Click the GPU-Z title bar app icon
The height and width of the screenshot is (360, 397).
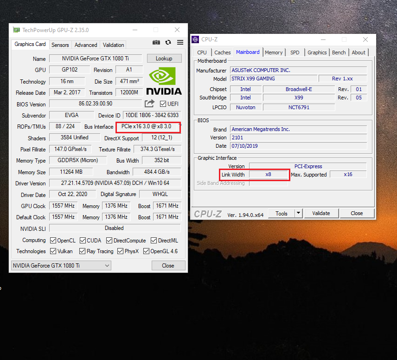click(x=16, y=30)
